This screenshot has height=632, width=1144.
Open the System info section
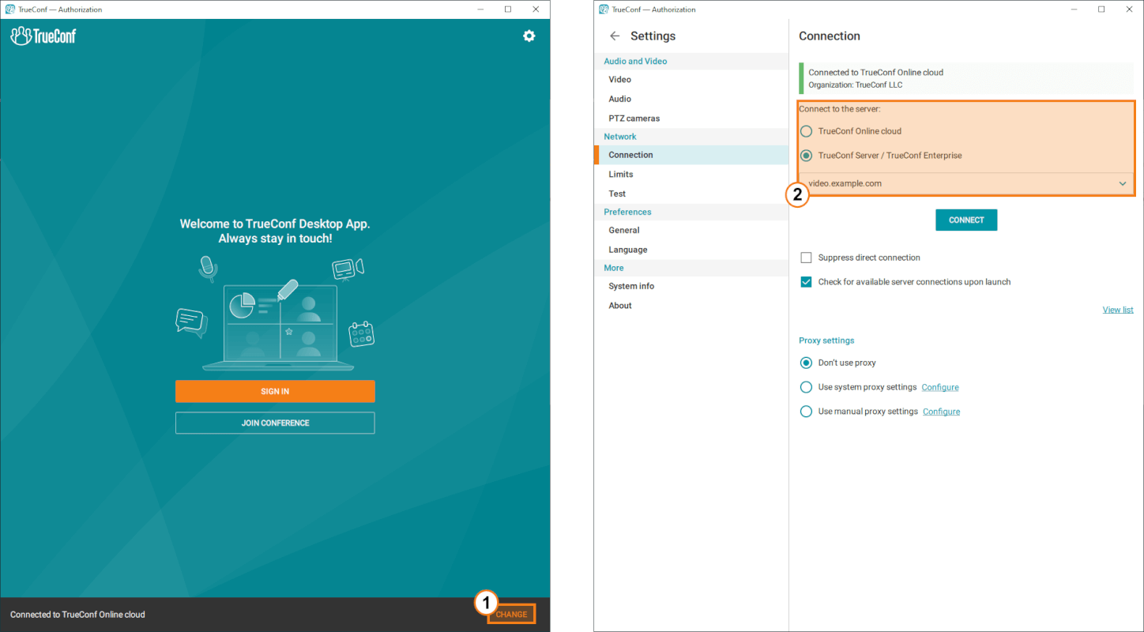coord(691,286)
